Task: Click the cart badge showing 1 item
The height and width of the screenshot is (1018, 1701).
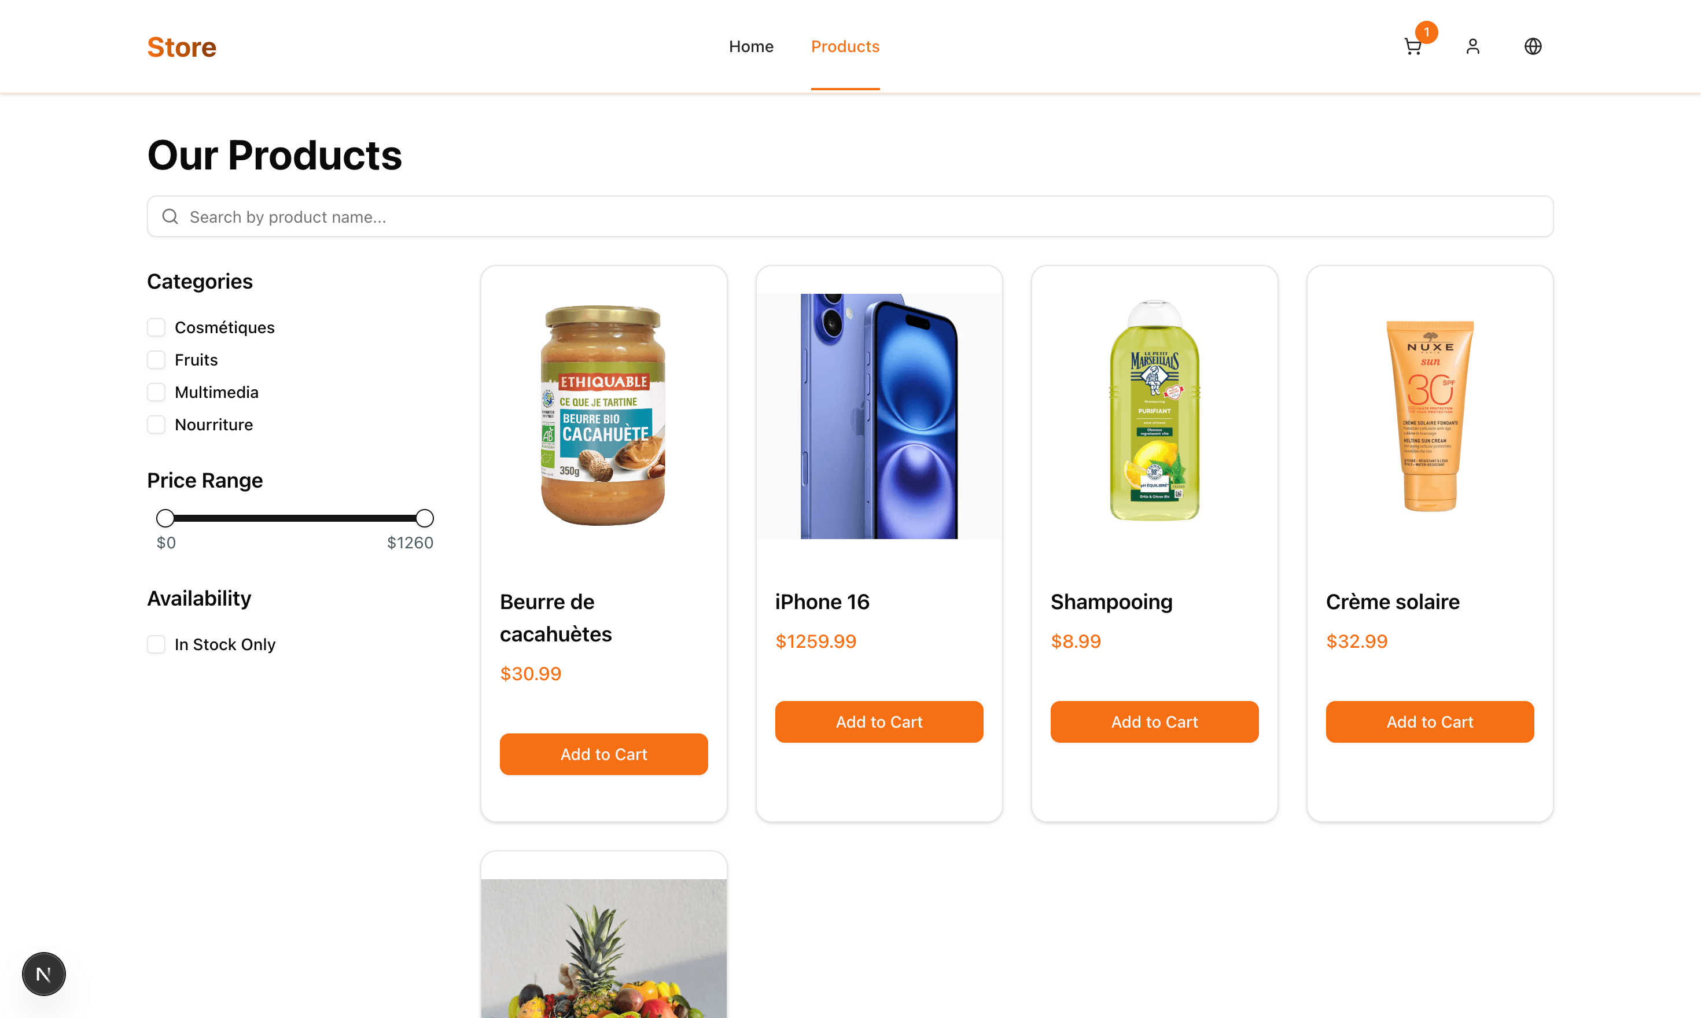Action: pos(1427,32)
